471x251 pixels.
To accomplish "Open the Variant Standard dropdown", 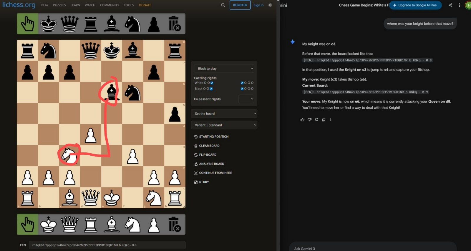I will click(224, 125).
